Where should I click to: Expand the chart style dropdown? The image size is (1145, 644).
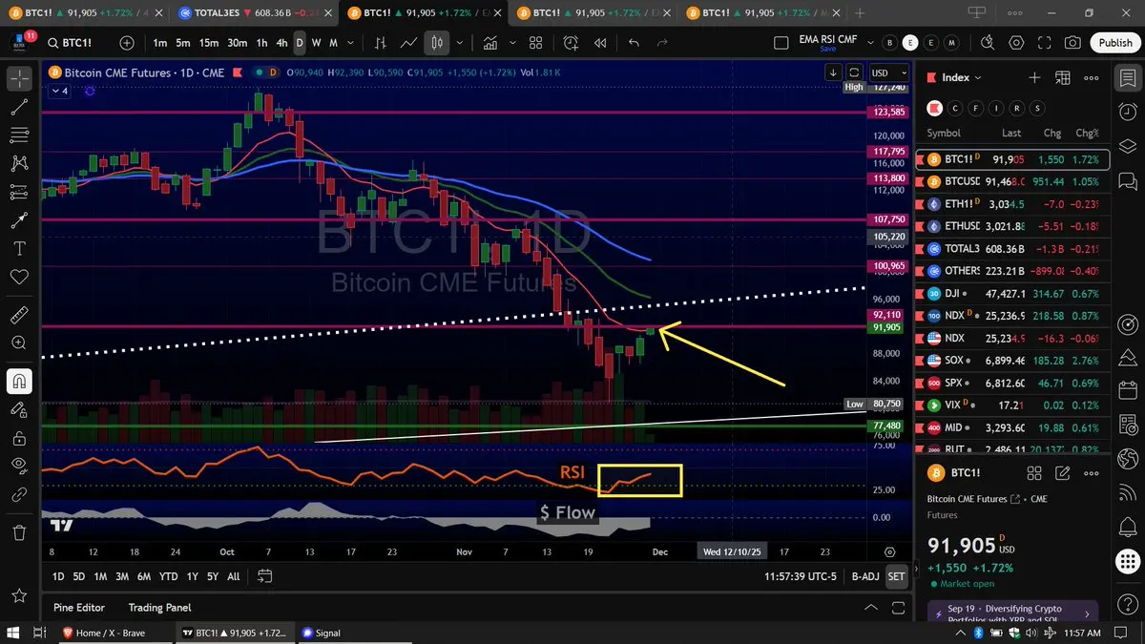[460, 43]
